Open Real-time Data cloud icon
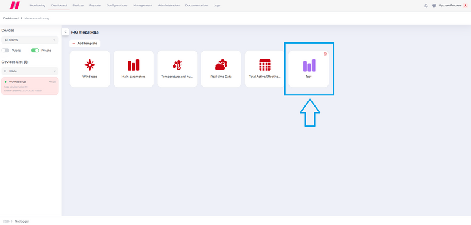This screenshot has height=225, width=471. 221,65
